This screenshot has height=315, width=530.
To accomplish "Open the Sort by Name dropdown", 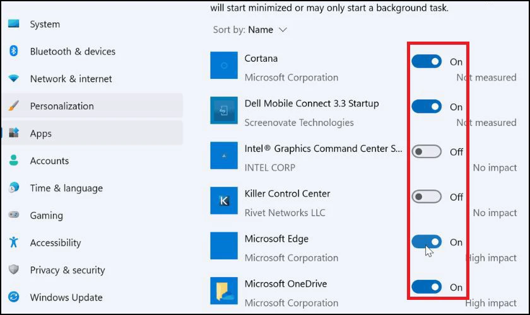I will [x=250, y=30].
